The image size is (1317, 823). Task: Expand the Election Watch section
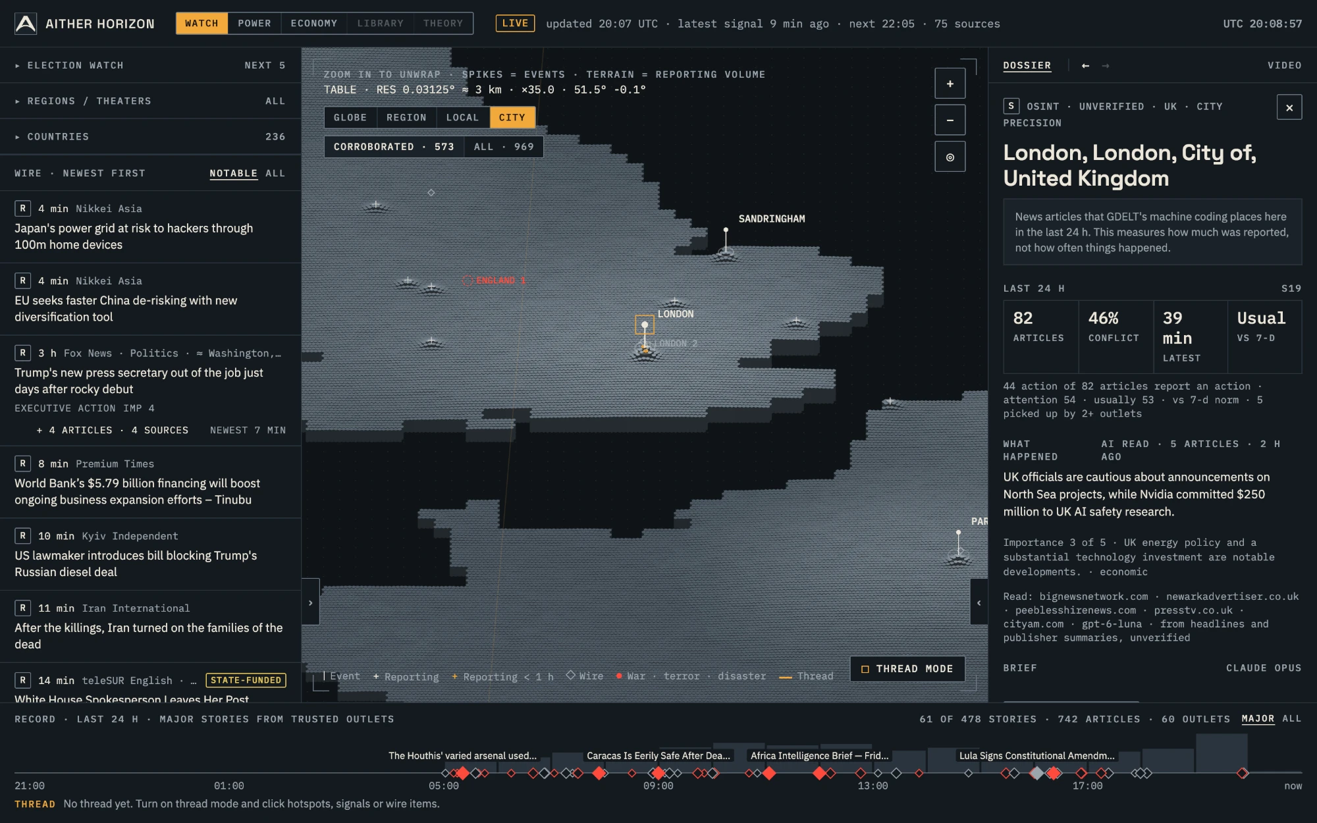[x=150, y=65]
